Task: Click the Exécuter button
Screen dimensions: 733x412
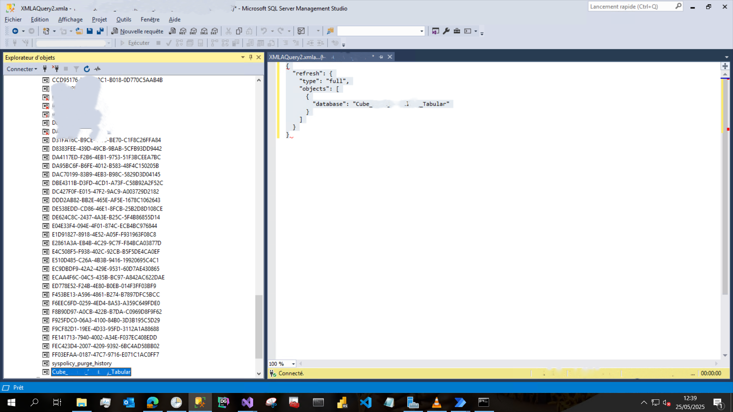Action: tap(135, 43)
